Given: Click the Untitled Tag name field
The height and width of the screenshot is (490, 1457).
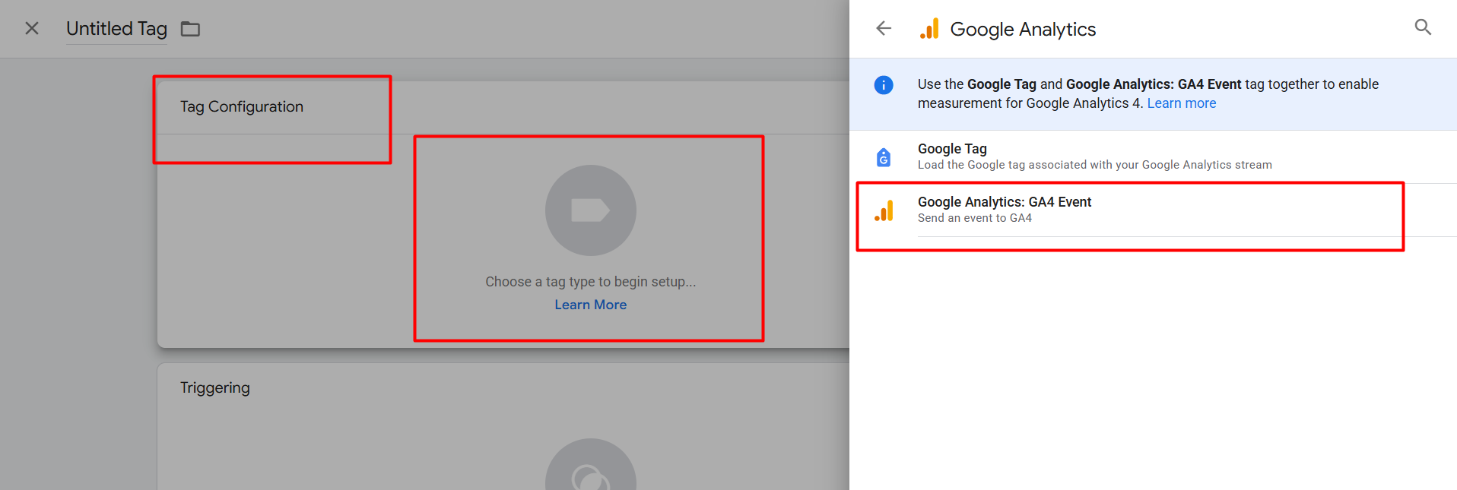Looking at the screenshot, I should click(x=116, y=29).
